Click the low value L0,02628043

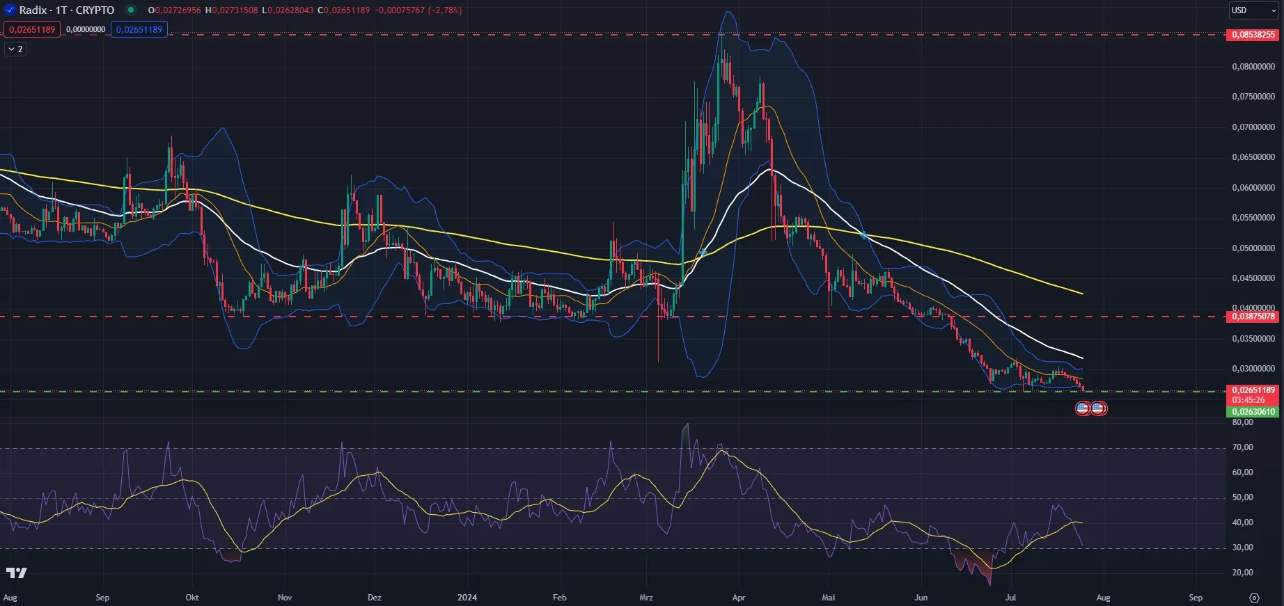pyautogui.click(x=288, y=10)
